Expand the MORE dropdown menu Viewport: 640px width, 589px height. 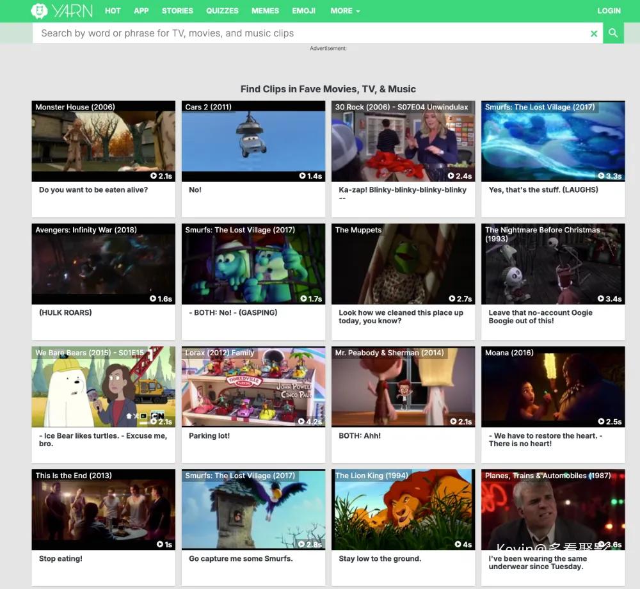345,11
